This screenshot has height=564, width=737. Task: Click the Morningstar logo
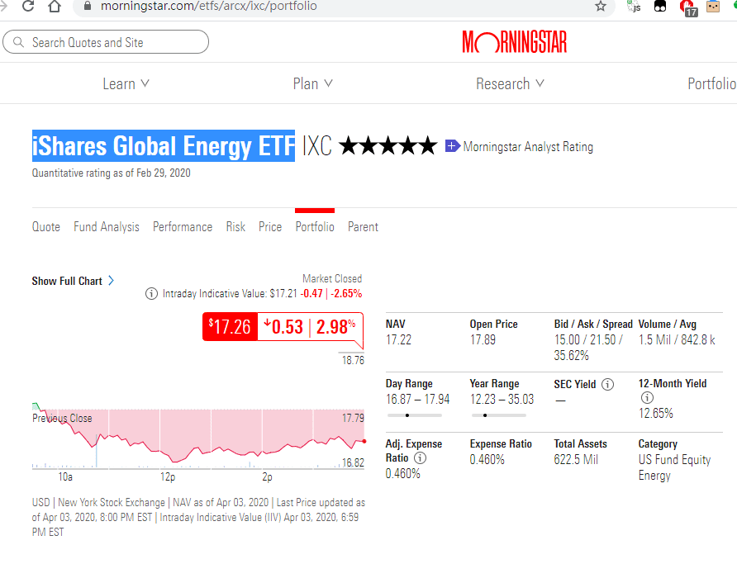click(x=514, y=42)
